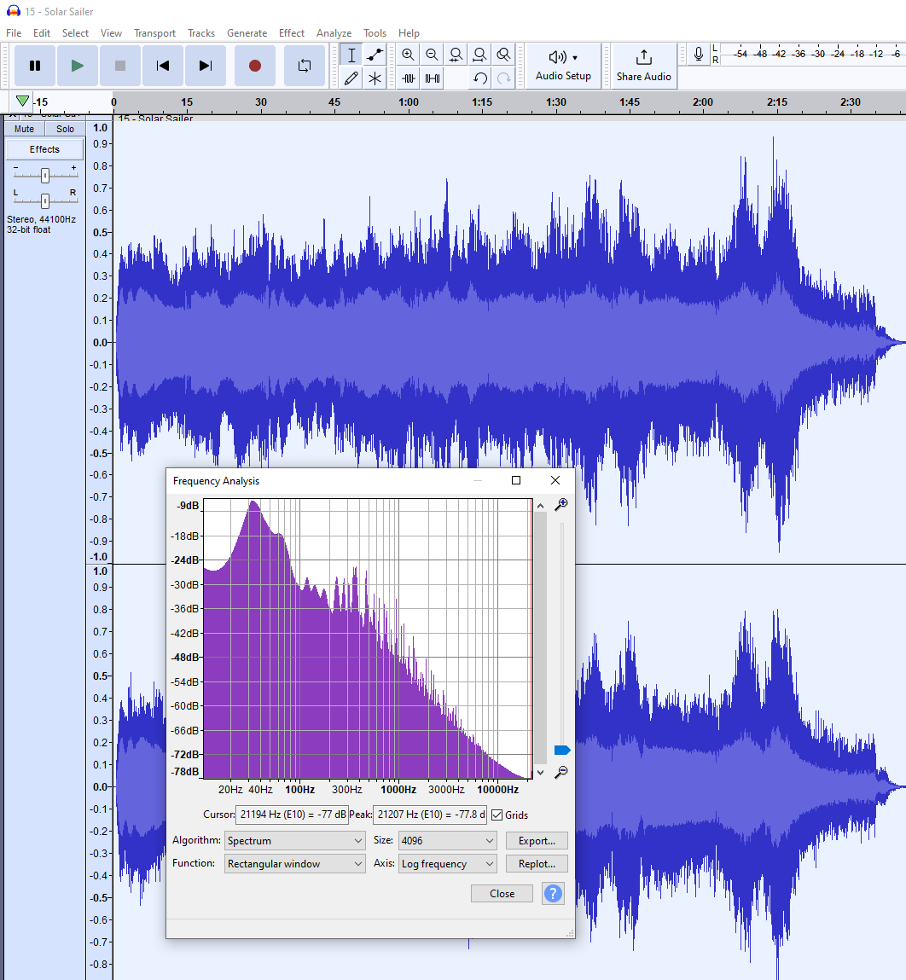This screenshot has height=980, width=906.
Task: Open the Axis dropdown (Log frequency)
Action: point(447,864)
